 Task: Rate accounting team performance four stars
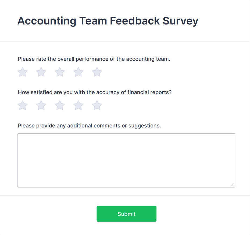tap(78, 72)
